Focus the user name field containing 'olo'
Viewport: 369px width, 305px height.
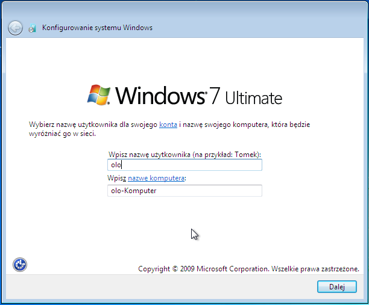[184, 165]
